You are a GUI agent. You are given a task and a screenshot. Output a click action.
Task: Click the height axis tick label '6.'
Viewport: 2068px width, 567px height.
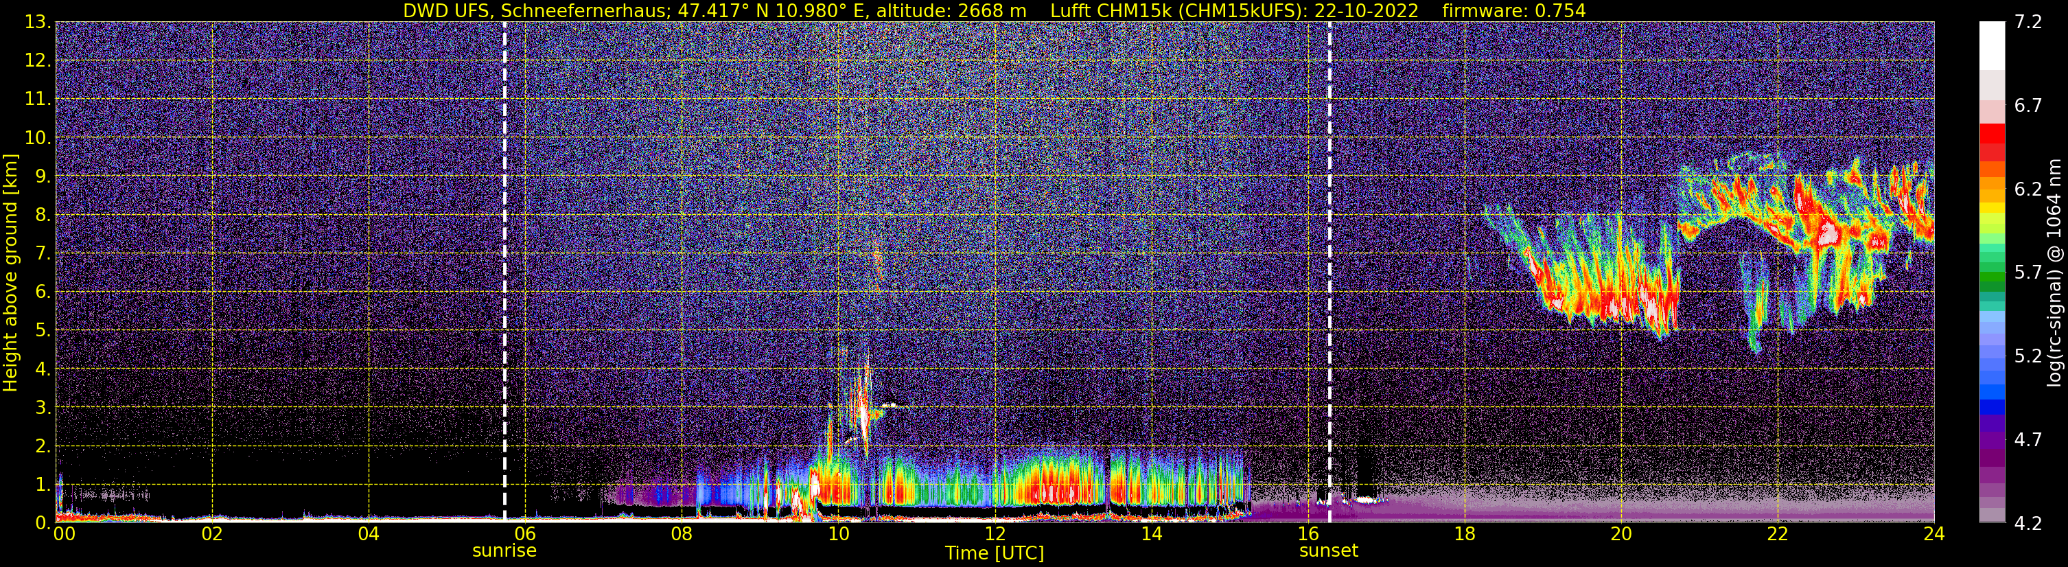(43, 292)
